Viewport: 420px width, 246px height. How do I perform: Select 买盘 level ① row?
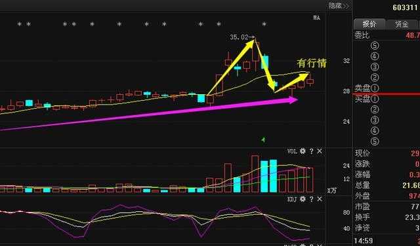[x=367, y=99]
